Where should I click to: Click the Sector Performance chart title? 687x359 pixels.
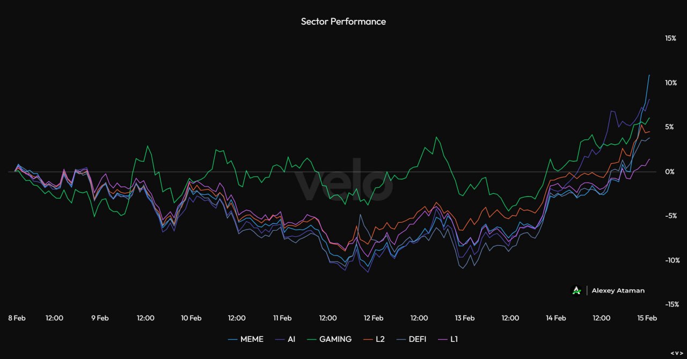(x=343, y=21)
